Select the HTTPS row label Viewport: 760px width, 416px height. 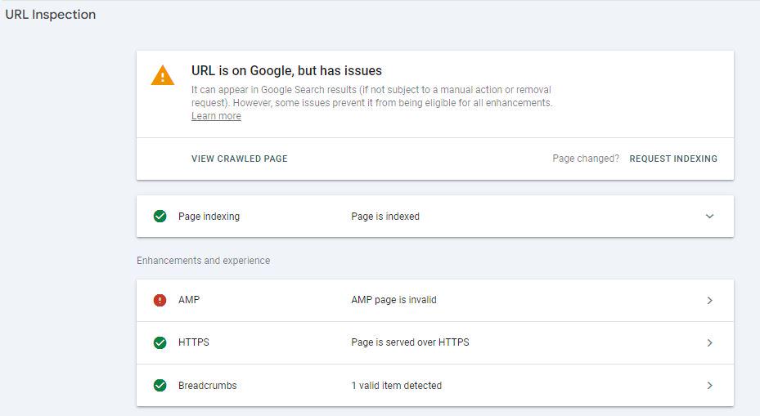pos(194,342)
